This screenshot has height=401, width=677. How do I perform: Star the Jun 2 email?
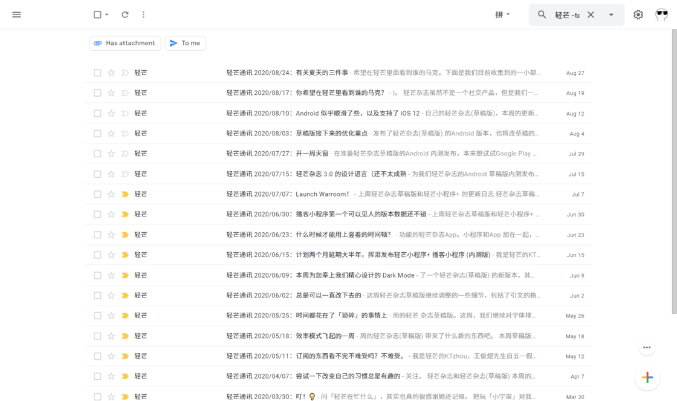111,295
